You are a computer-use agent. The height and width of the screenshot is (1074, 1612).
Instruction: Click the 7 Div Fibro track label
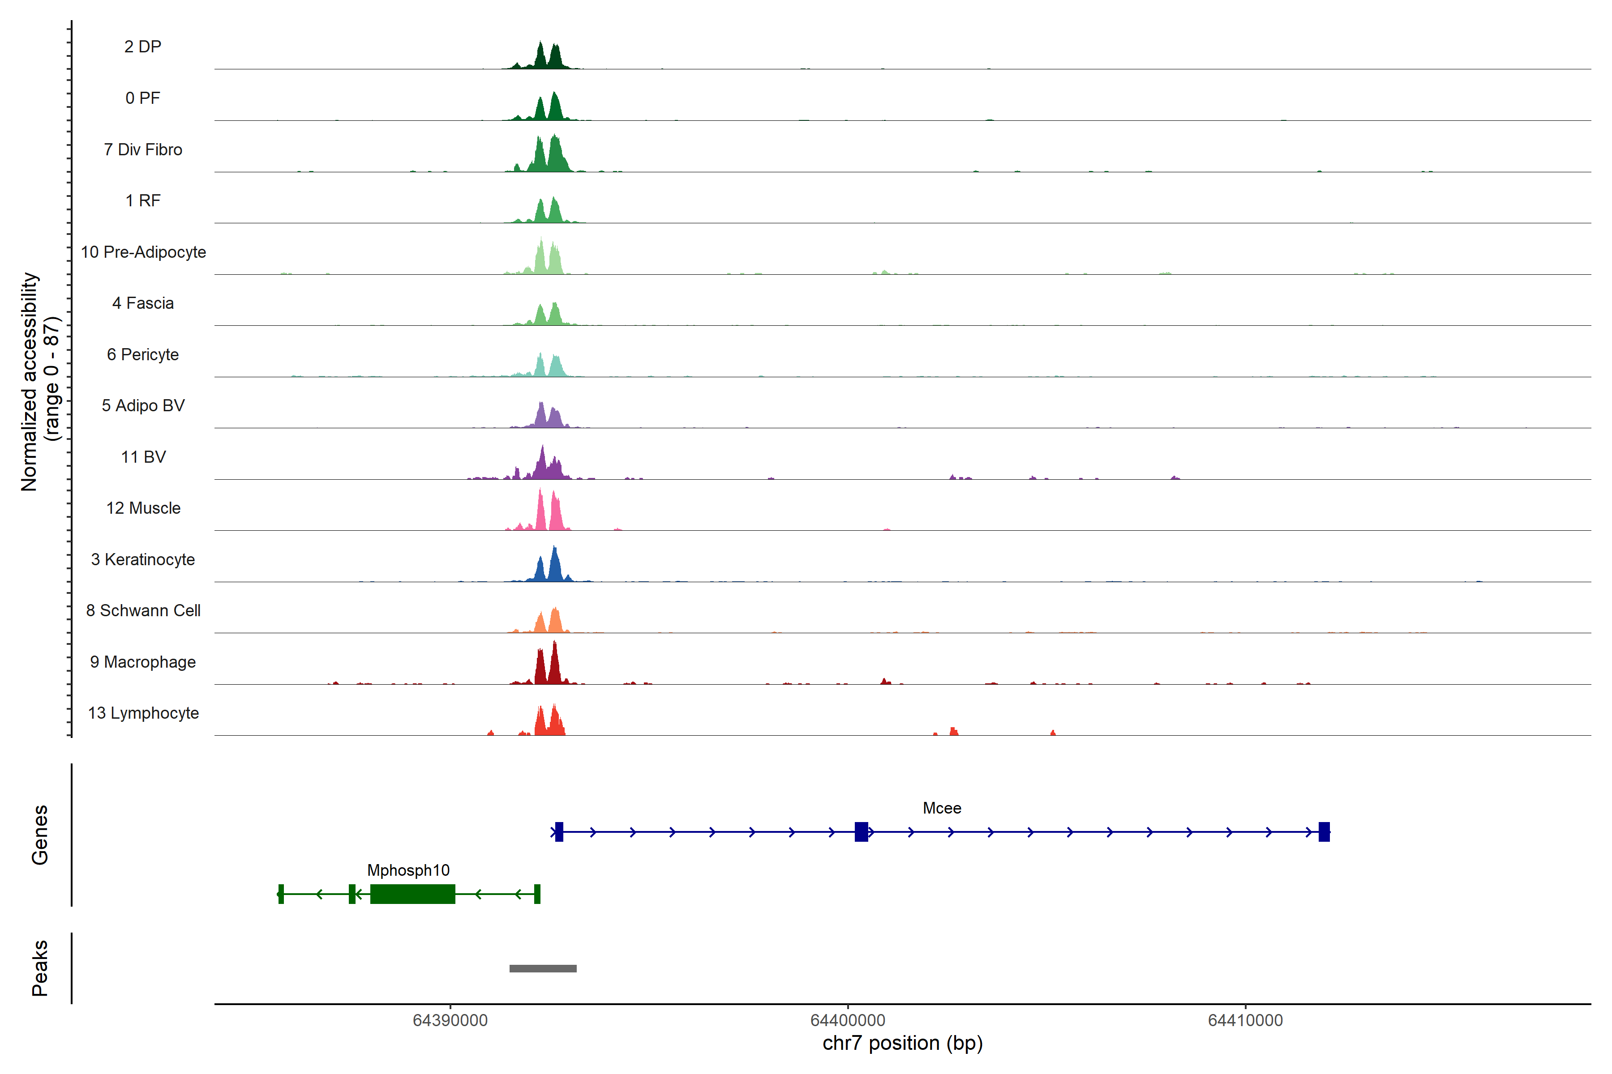click(x=143, y=149)
